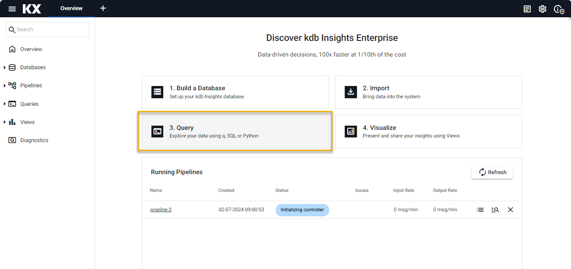Image resolution: width=571 pixels, height=269 pixels.
Task: Open diagnostics search icon for pipeline-3
Action: (x=495, y=210)
